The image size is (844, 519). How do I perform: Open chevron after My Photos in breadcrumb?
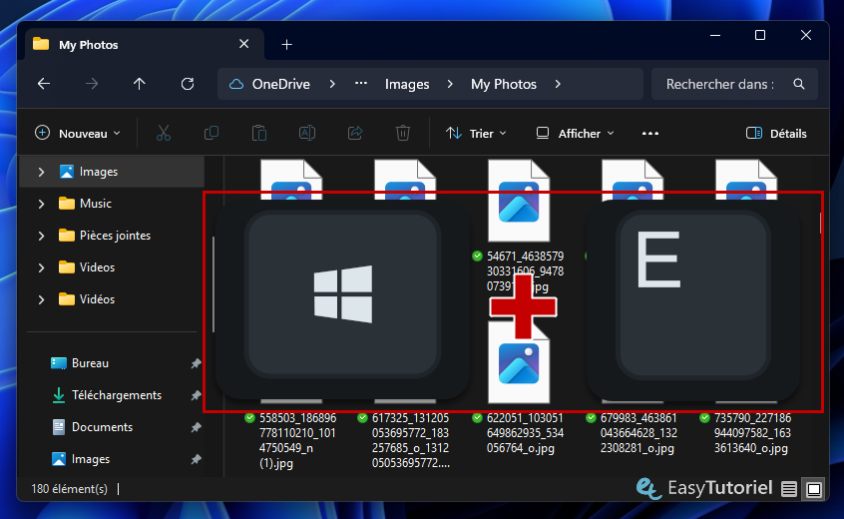[558, 84]
